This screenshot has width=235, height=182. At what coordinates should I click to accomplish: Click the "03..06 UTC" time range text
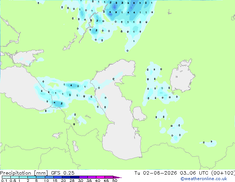194,173
